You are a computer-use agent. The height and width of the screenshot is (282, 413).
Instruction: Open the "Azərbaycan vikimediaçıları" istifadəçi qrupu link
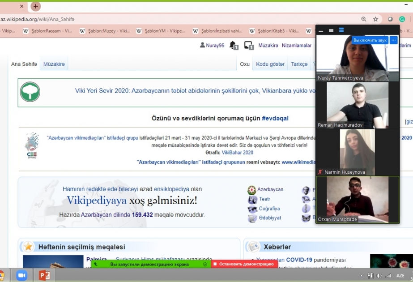(93, 138)
